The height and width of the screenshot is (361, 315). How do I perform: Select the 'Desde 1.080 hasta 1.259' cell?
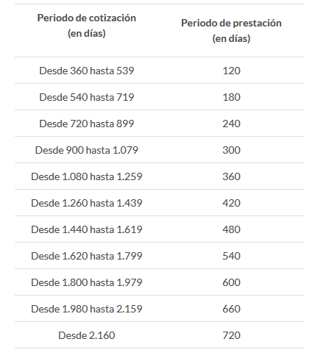[87, 176]
